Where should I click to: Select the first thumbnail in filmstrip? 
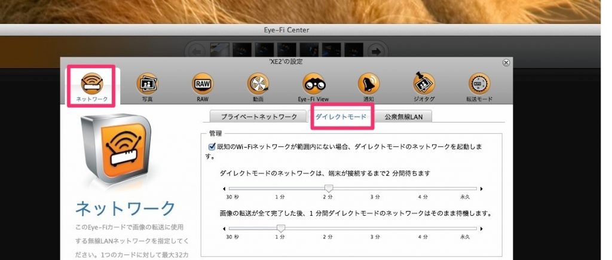(220, 50)
